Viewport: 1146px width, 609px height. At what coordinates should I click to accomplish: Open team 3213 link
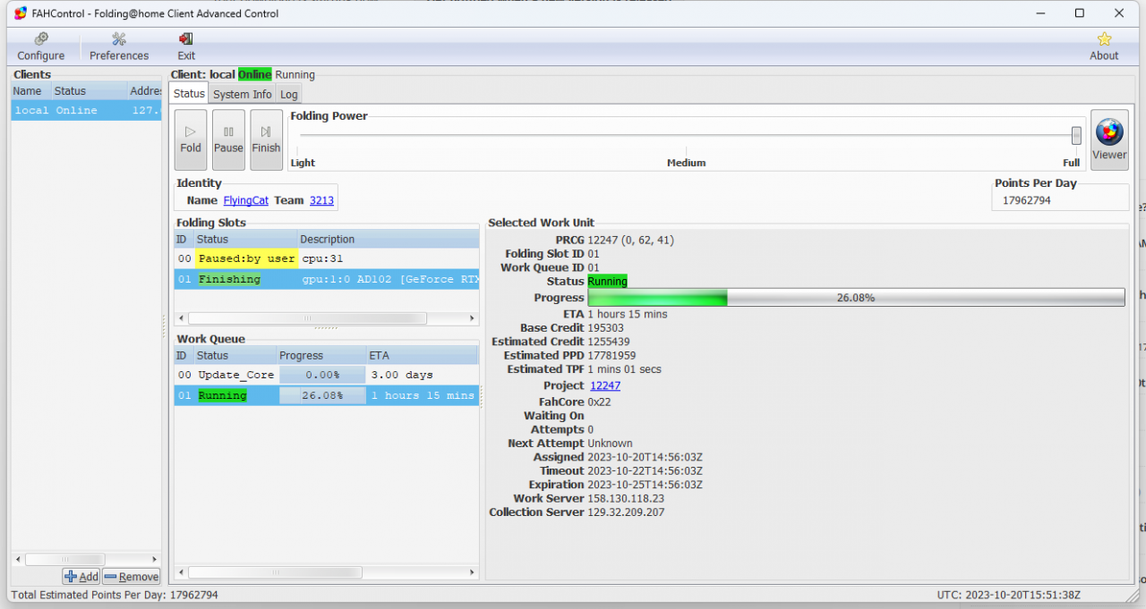(x=321, y=200)
